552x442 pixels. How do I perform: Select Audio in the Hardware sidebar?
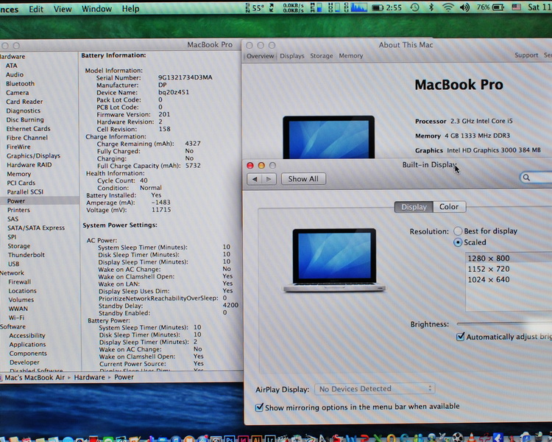coord(15,74)
